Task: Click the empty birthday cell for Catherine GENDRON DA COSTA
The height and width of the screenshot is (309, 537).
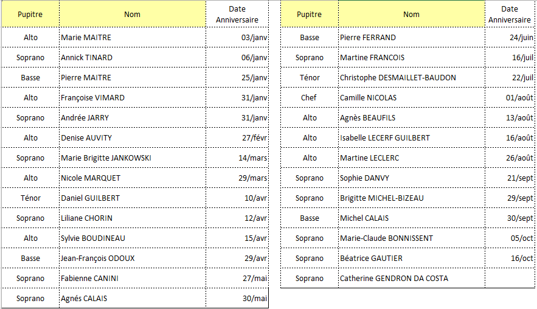Action: coord(510,279)
